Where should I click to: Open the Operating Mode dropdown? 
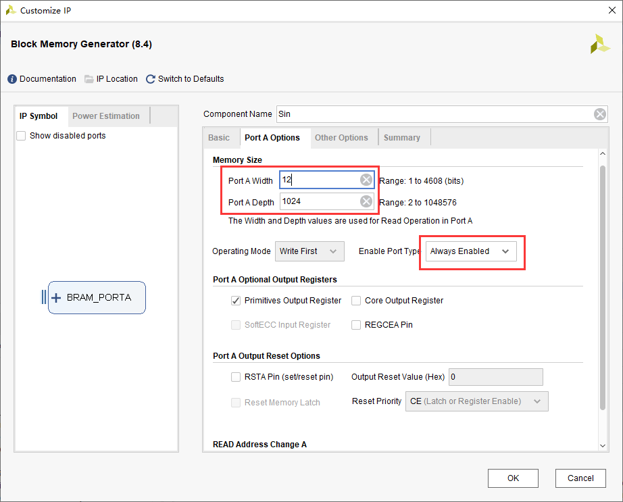309,251
